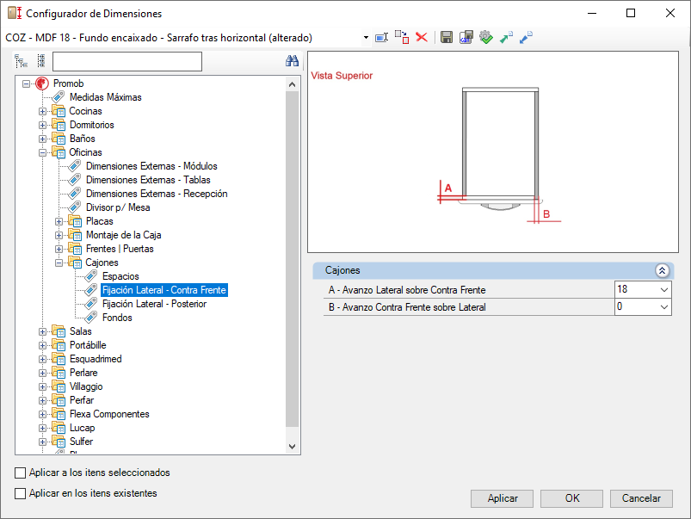This screenshot has width=691, height=519.
Task: Open the configuration name dropdown arrow
Action: click(366, 38)
